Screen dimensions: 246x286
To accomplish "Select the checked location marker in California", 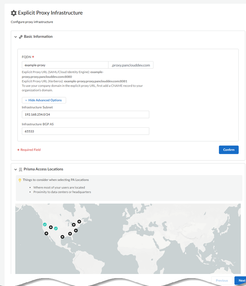I will tap(45, 225).
